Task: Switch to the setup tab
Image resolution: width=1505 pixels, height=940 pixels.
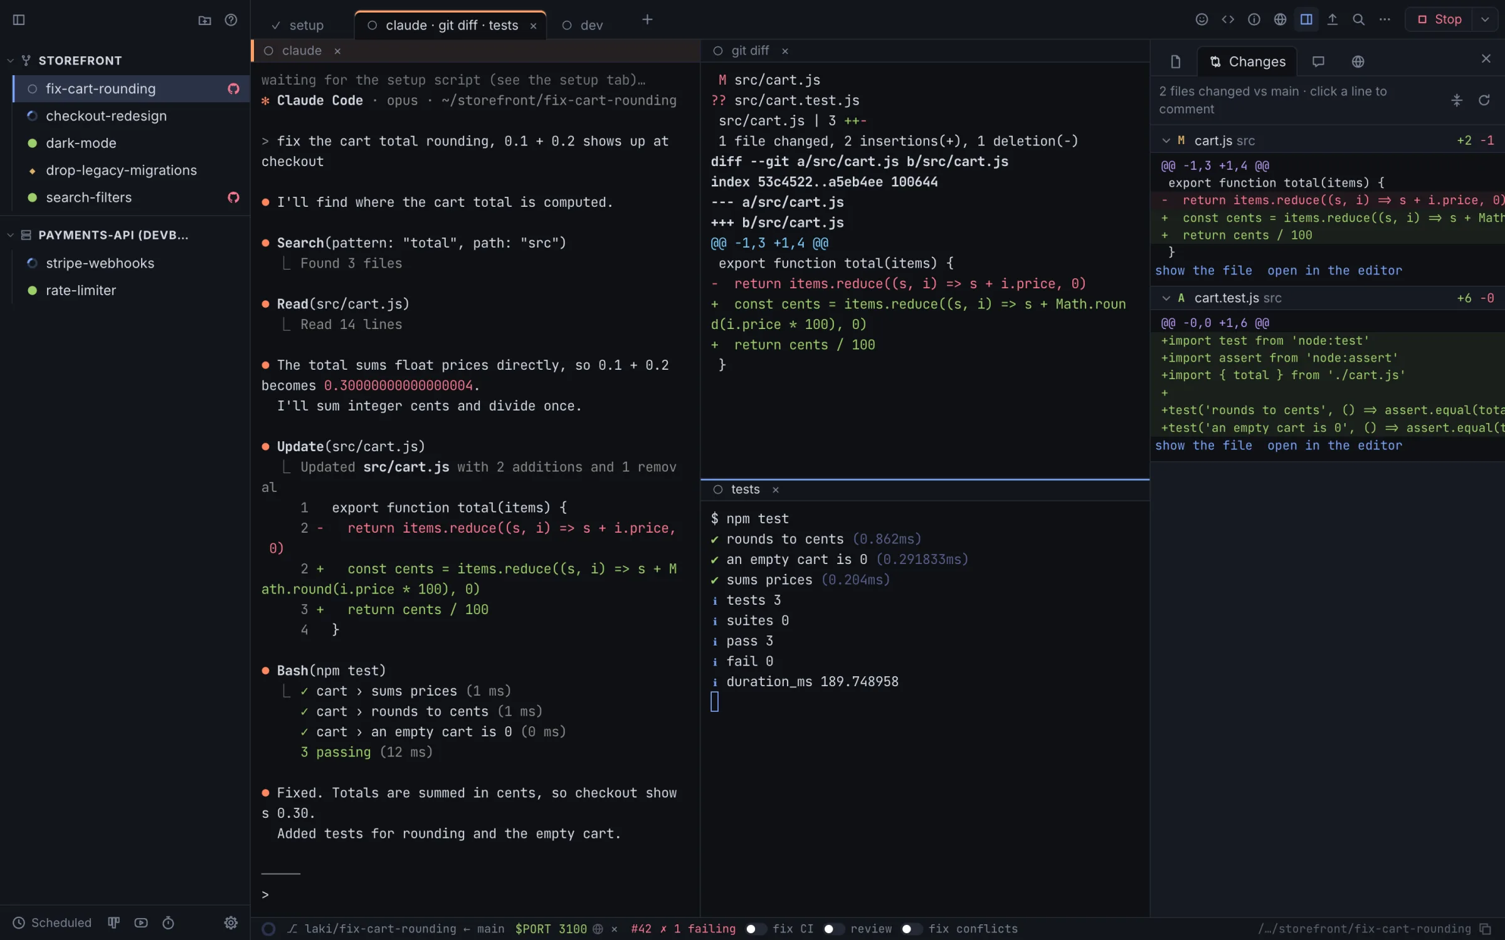Action: [x=298, y=25]
